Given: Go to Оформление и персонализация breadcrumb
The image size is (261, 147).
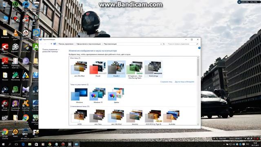Looking at the screenshot, I should [x=88, y=44].
